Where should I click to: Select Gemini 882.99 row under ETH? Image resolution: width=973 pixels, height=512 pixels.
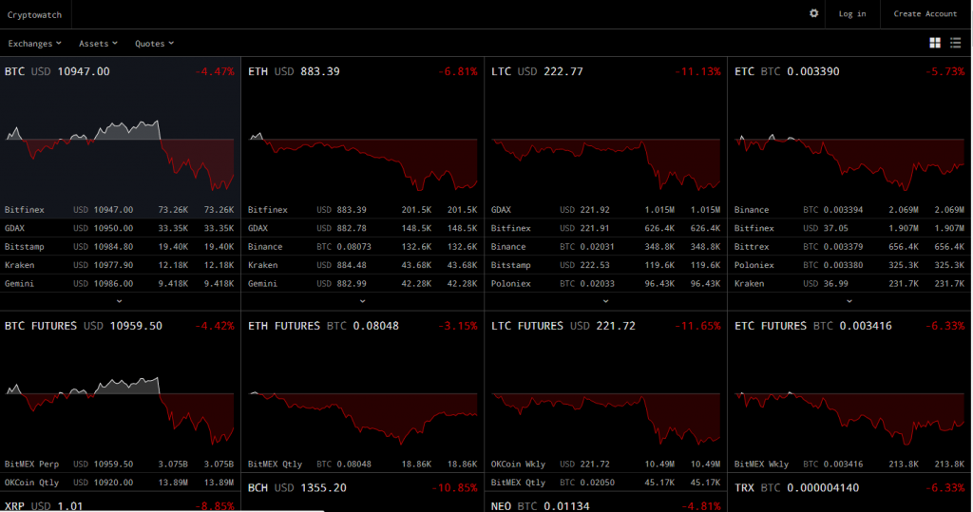(x=363, y=284)
